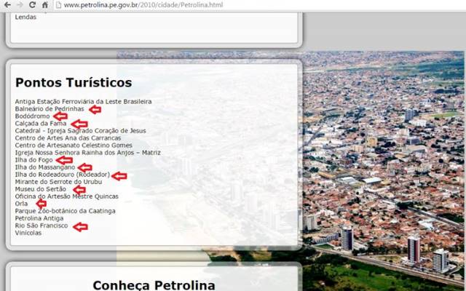Click the Orla link
This screenshot has height=291, width=466.
tap(22, 204)
